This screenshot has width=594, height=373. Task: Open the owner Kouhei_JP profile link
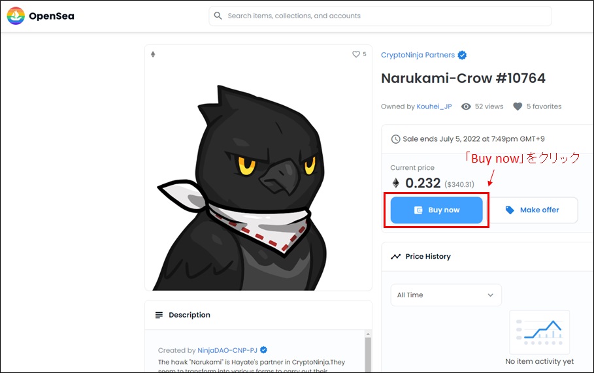[434, 106]
